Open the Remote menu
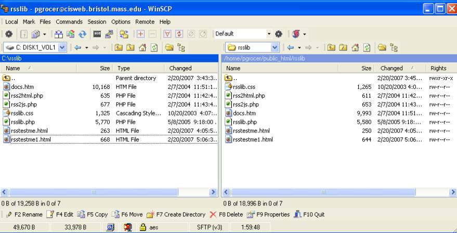Image resolution: width=457 pixels, height=233 pixels. [145, 22]
